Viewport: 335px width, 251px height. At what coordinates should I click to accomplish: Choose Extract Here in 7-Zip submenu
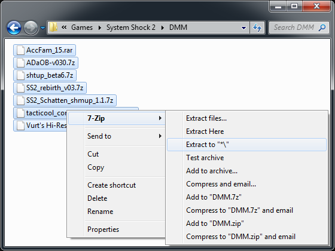tap(246, 131)
